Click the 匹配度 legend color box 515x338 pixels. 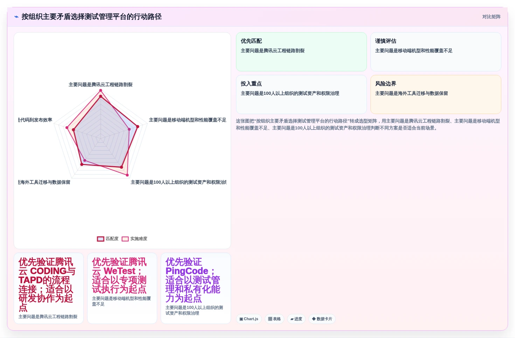100,239
